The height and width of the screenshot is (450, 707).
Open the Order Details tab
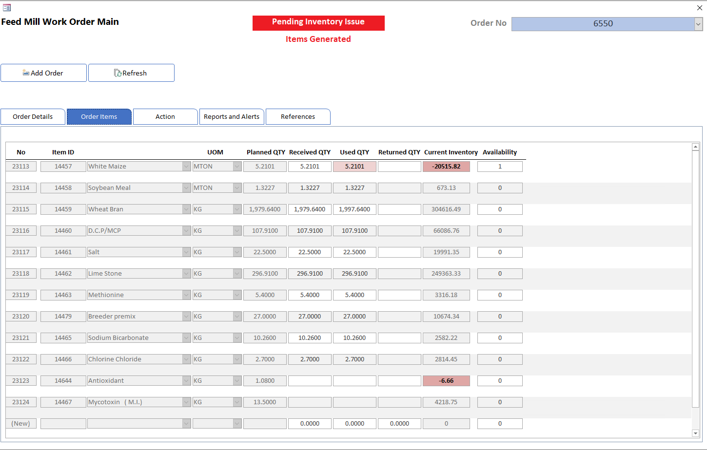(33, 117)
